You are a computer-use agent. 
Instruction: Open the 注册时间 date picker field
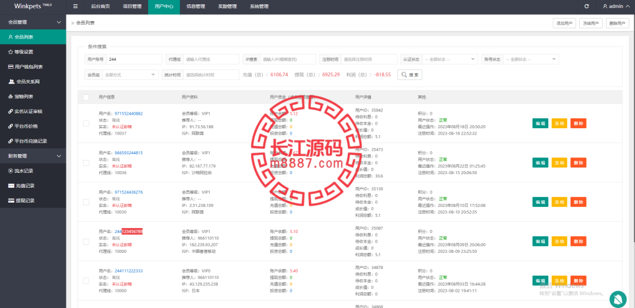click(x=369, y=59)
